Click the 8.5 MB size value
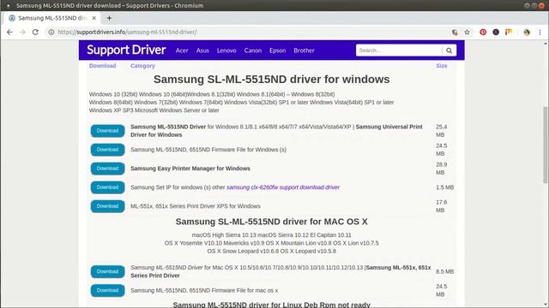This screenshot has width=549, height=308. (x=444, y=271)
